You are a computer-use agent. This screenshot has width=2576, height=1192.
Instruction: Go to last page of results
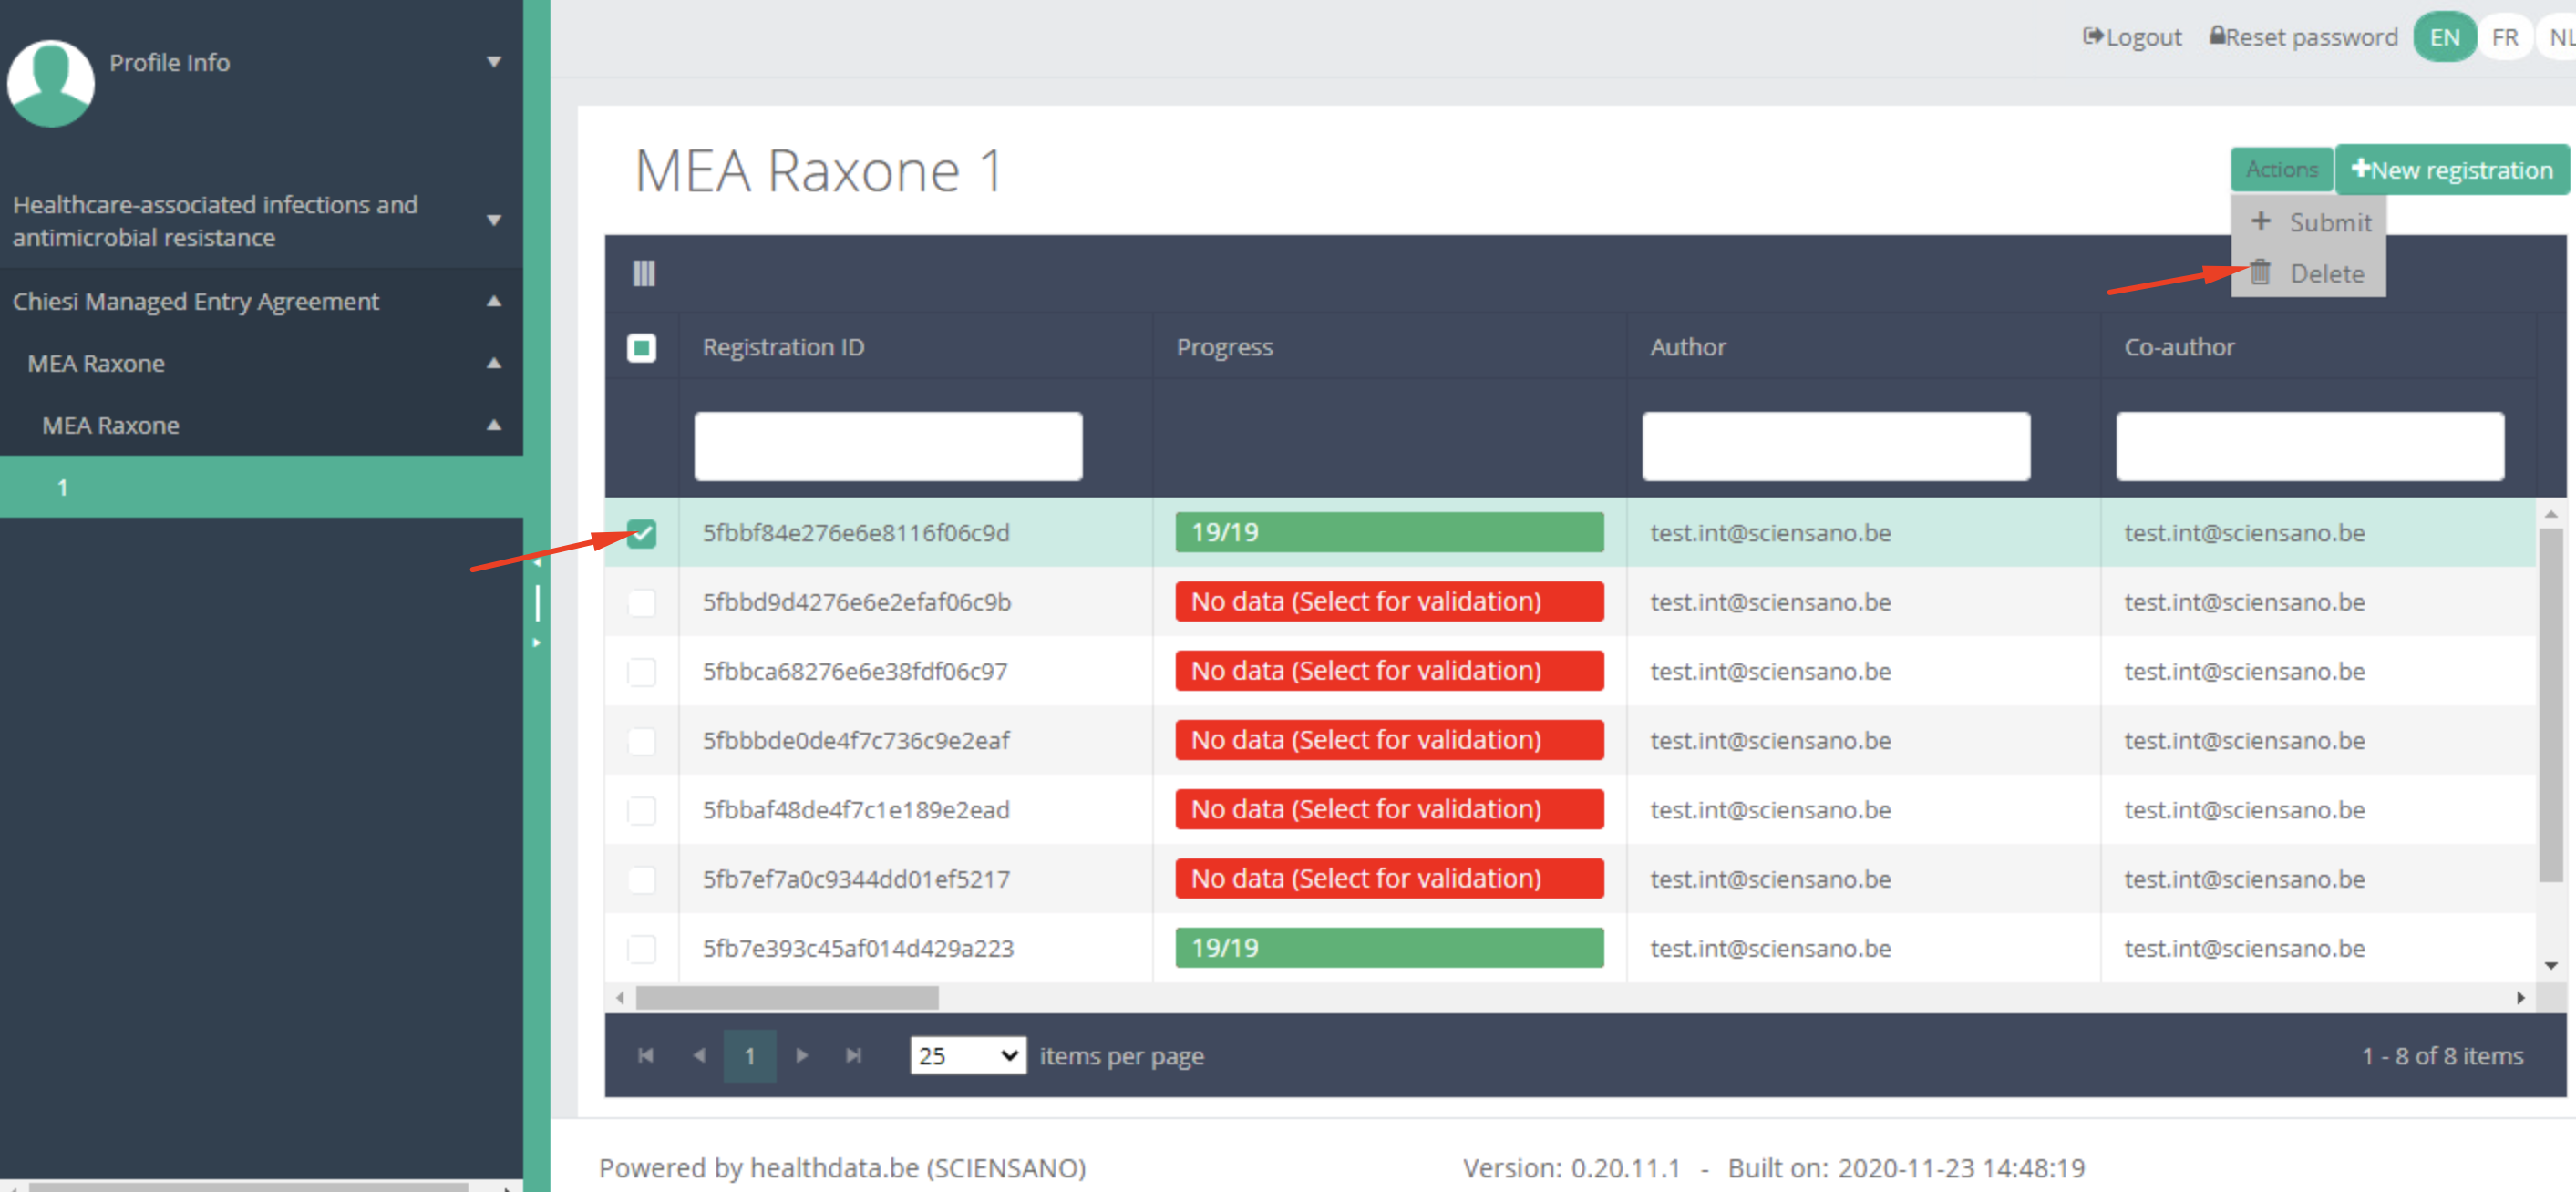(x=853, y=1055)
